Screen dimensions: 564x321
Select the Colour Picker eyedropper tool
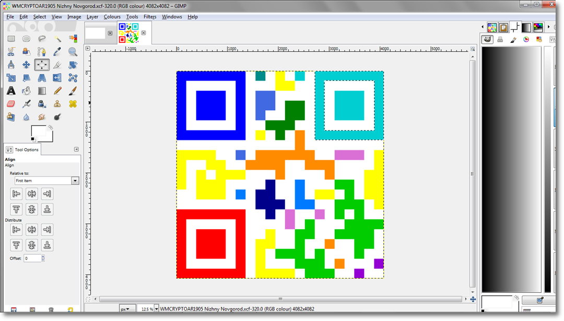coord(57,52)
